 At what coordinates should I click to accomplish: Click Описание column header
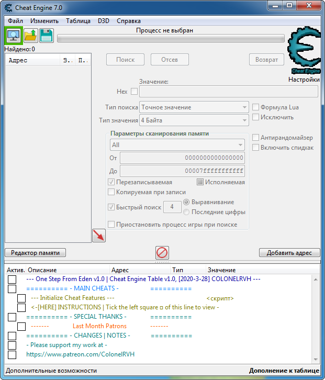pyautogui.click(x=68, y=270)
